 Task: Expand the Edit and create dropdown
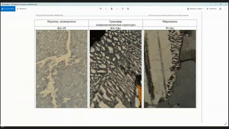[x=195, y=9]
